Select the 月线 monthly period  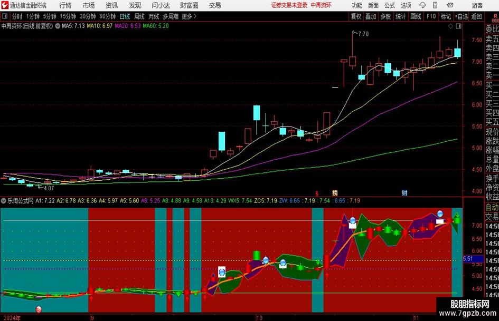pos(154,16)
